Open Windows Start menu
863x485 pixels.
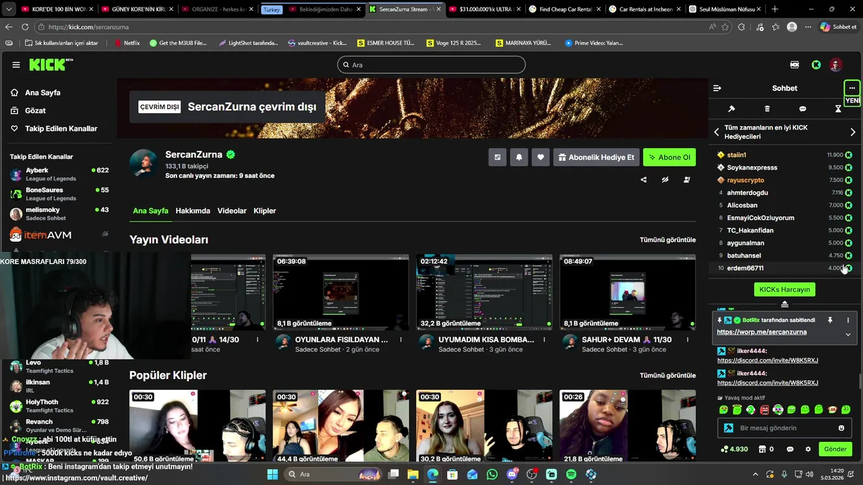(272, 474)
